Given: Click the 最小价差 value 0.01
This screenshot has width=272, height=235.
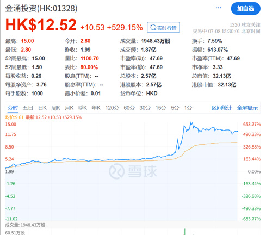Looking at the screenshot, I should [96, 94].
